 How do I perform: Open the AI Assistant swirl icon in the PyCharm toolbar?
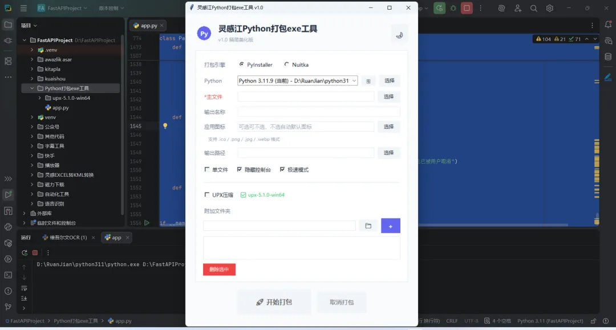[501, 8]
